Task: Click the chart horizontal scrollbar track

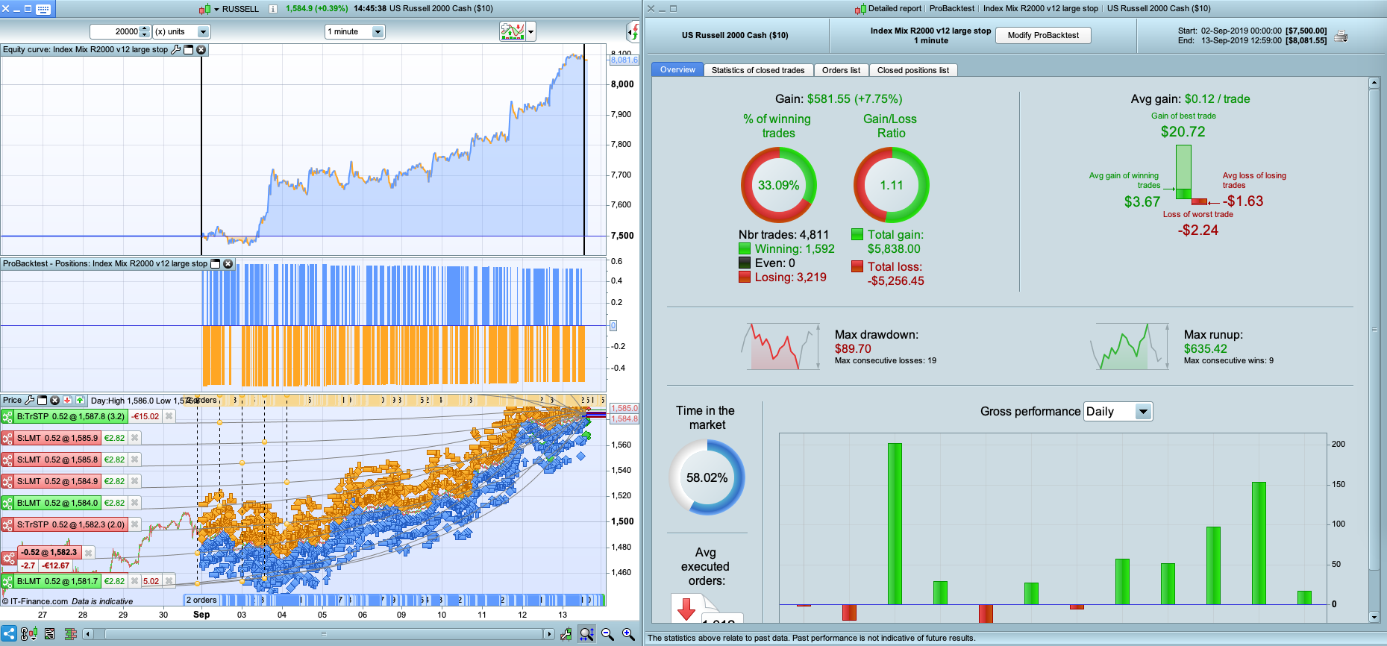Action: pos(323,634)
